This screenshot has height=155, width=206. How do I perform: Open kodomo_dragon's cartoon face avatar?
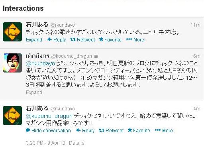[x=12, y=63]
